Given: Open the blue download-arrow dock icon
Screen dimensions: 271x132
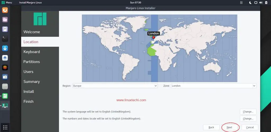Looking at the screenshot, I should point(5,48).
